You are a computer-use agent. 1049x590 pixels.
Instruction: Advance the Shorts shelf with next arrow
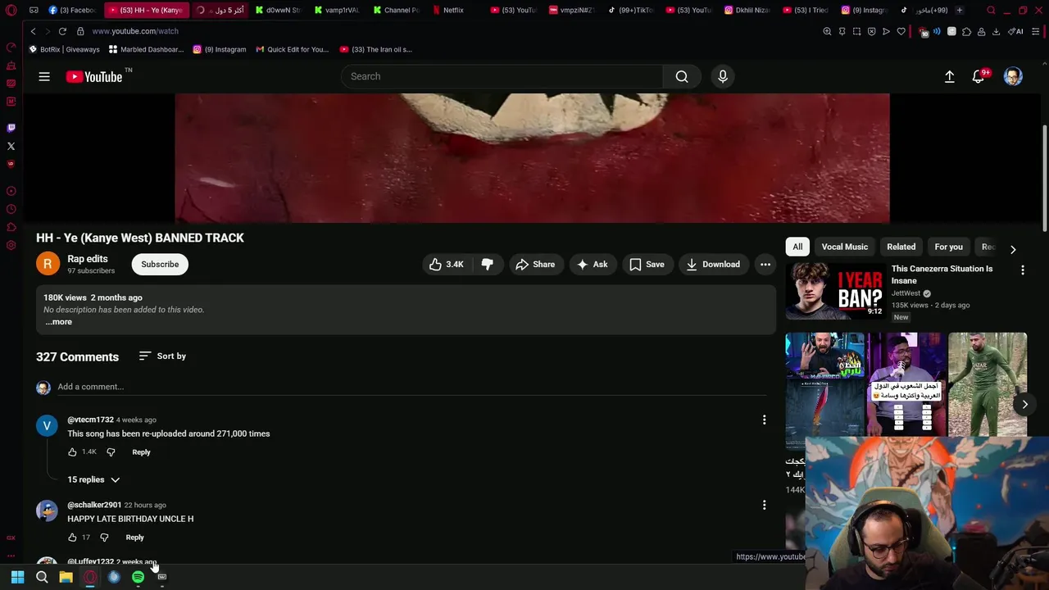[1024, 404]
